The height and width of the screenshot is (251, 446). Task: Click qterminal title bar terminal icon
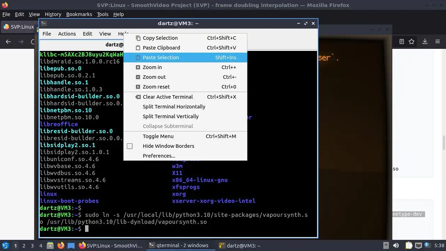44,23
